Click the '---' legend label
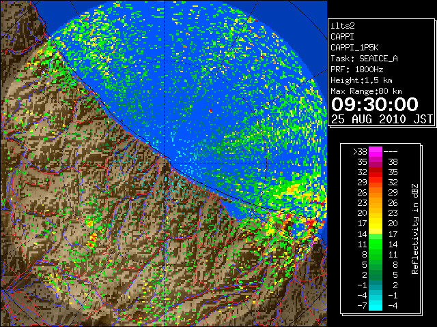 [391, 152]
